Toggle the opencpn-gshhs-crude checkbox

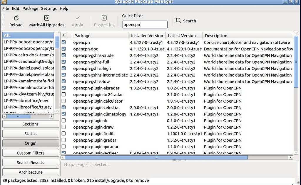[x=64, y=55]
